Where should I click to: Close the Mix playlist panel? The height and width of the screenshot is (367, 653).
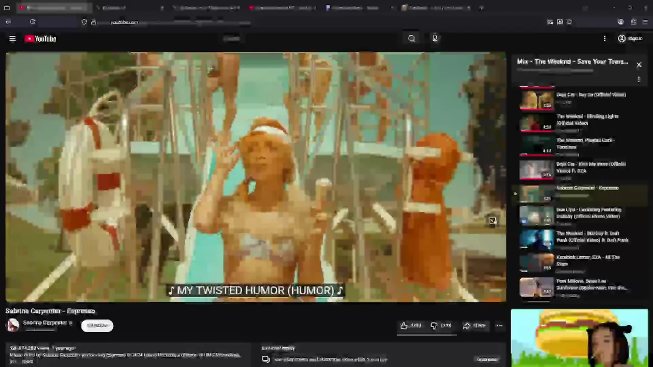point(639,65)
